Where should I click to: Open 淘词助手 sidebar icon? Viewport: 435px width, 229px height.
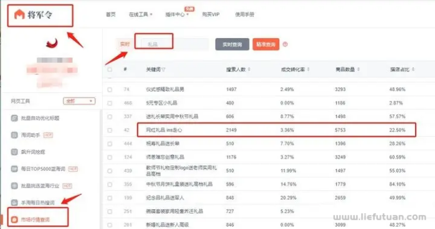(14, 135)
